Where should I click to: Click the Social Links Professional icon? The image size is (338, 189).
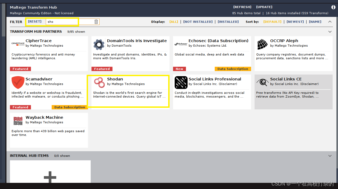click(x=181, y=83)
